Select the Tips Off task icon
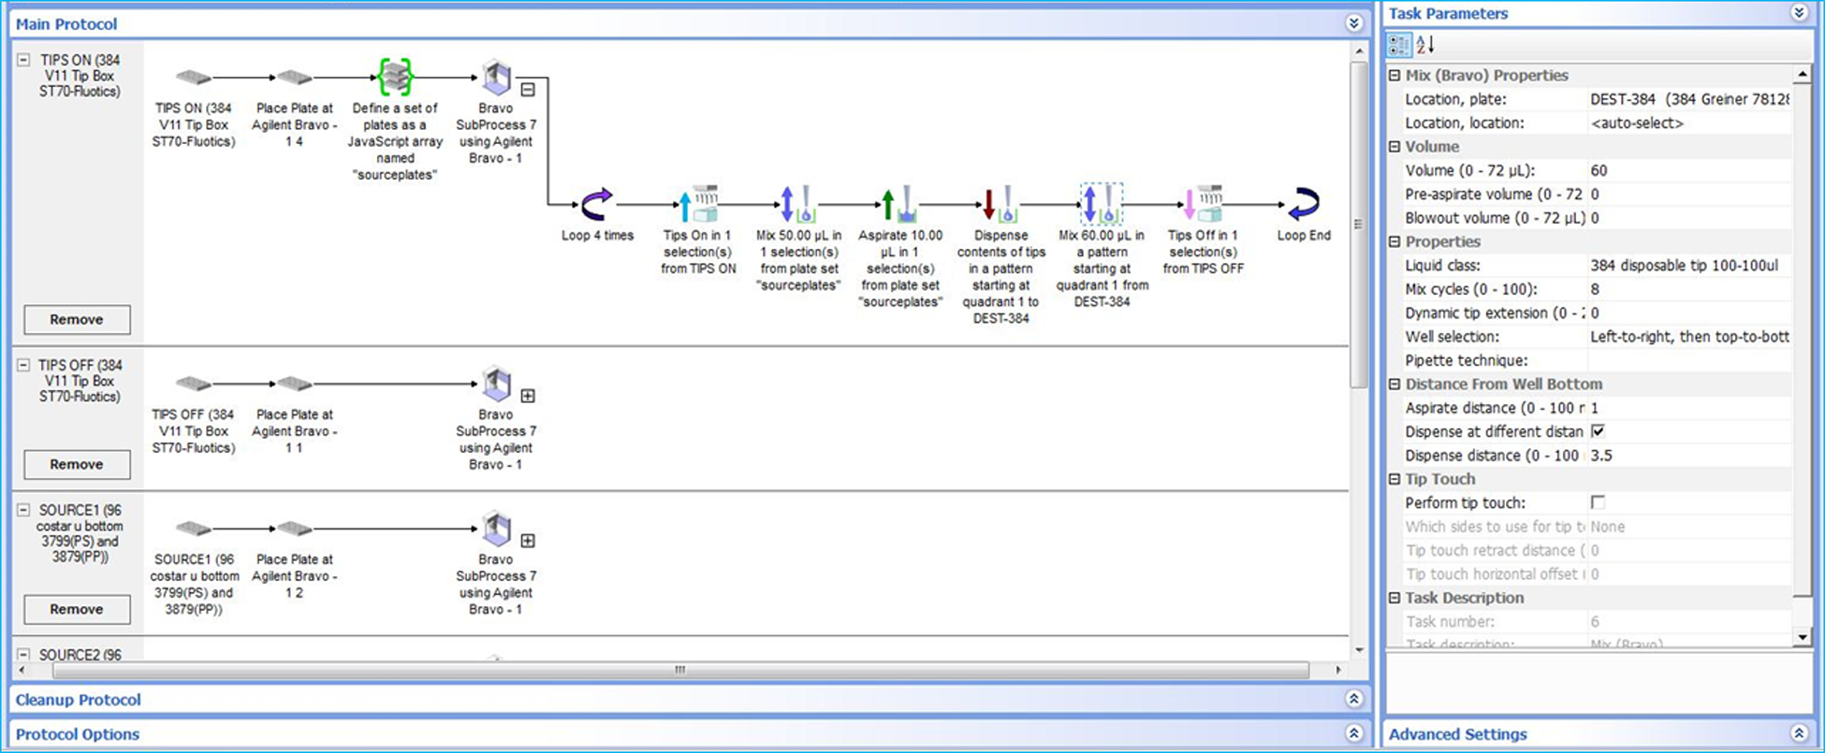The image size is (1825, 753). [x=1202, y=204]
